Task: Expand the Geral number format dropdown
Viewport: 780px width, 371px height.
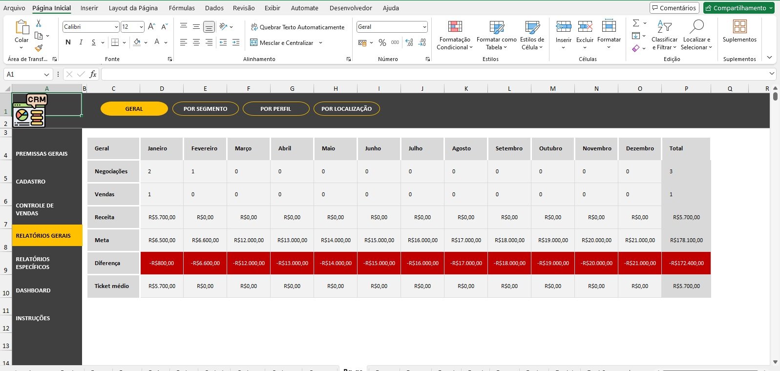Action: 424,27
